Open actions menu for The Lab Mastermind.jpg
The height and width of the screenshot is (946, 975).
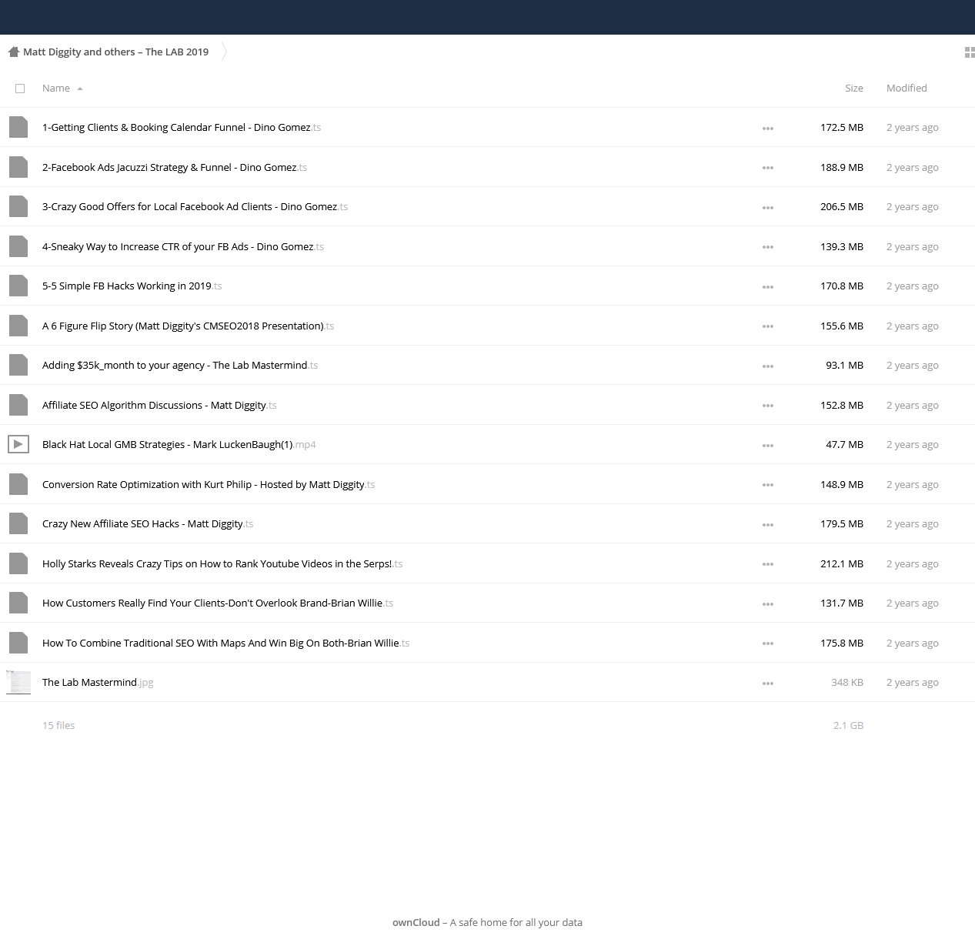[767, 684]
